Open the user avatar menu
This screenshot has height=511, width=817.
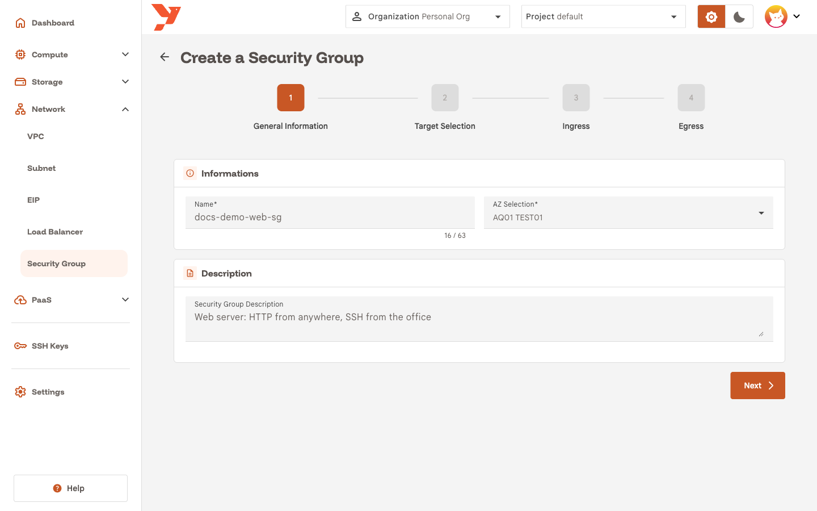pos(776,16)
